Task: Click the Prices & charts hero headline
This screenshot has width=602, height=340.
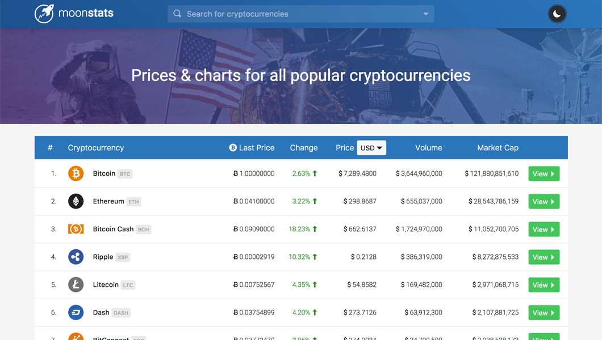Action: click(x=300, y=75)
